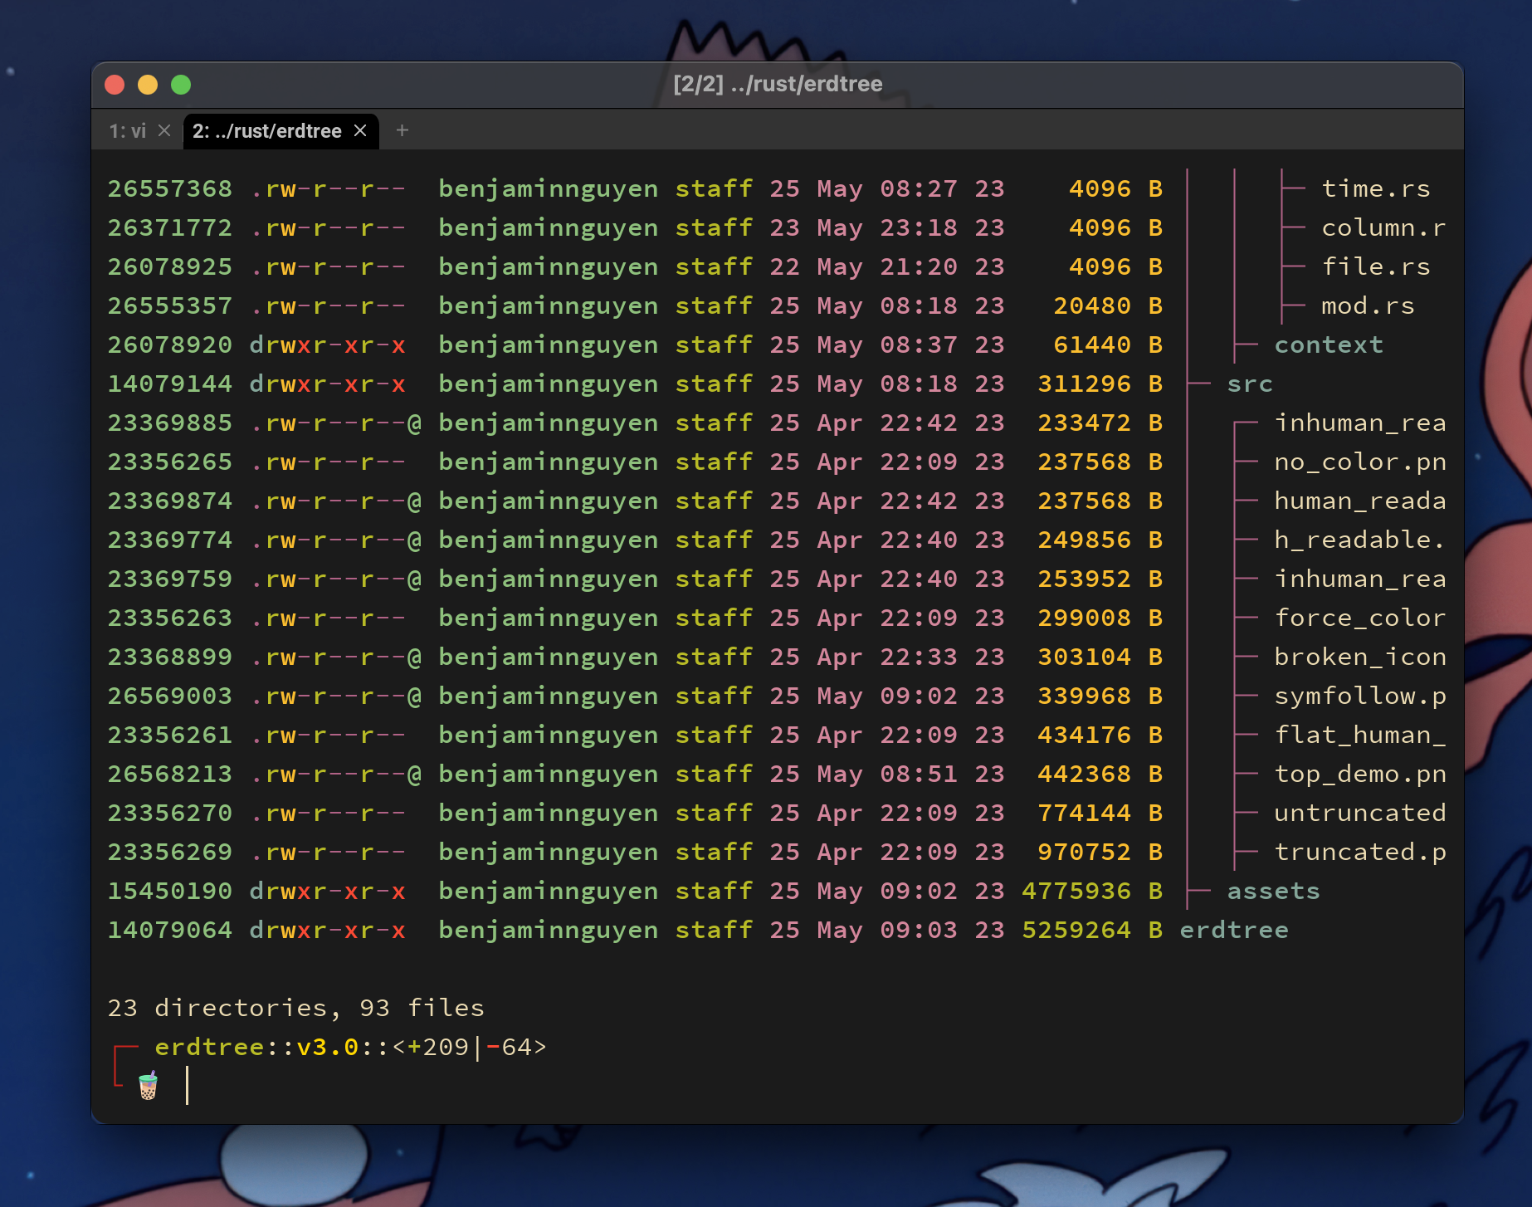Close the '../rust/erdtree' tab
Image resolution: width=1532 pixels, height=1207 pixels.
click(360, 130)
